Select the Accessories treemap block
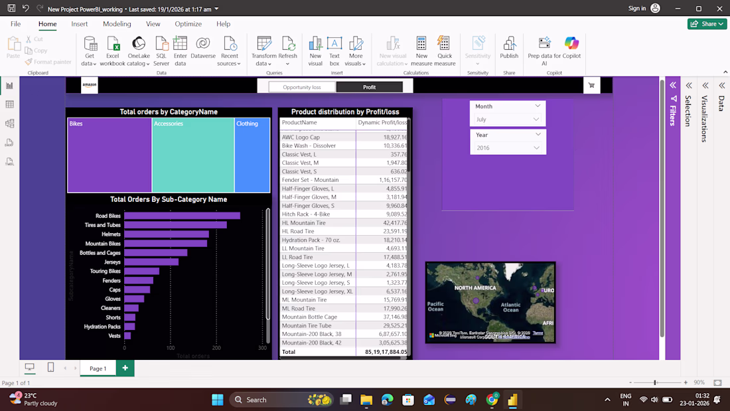Image resolution: width=730 pixels, height=411 pixels. (193, 155)
